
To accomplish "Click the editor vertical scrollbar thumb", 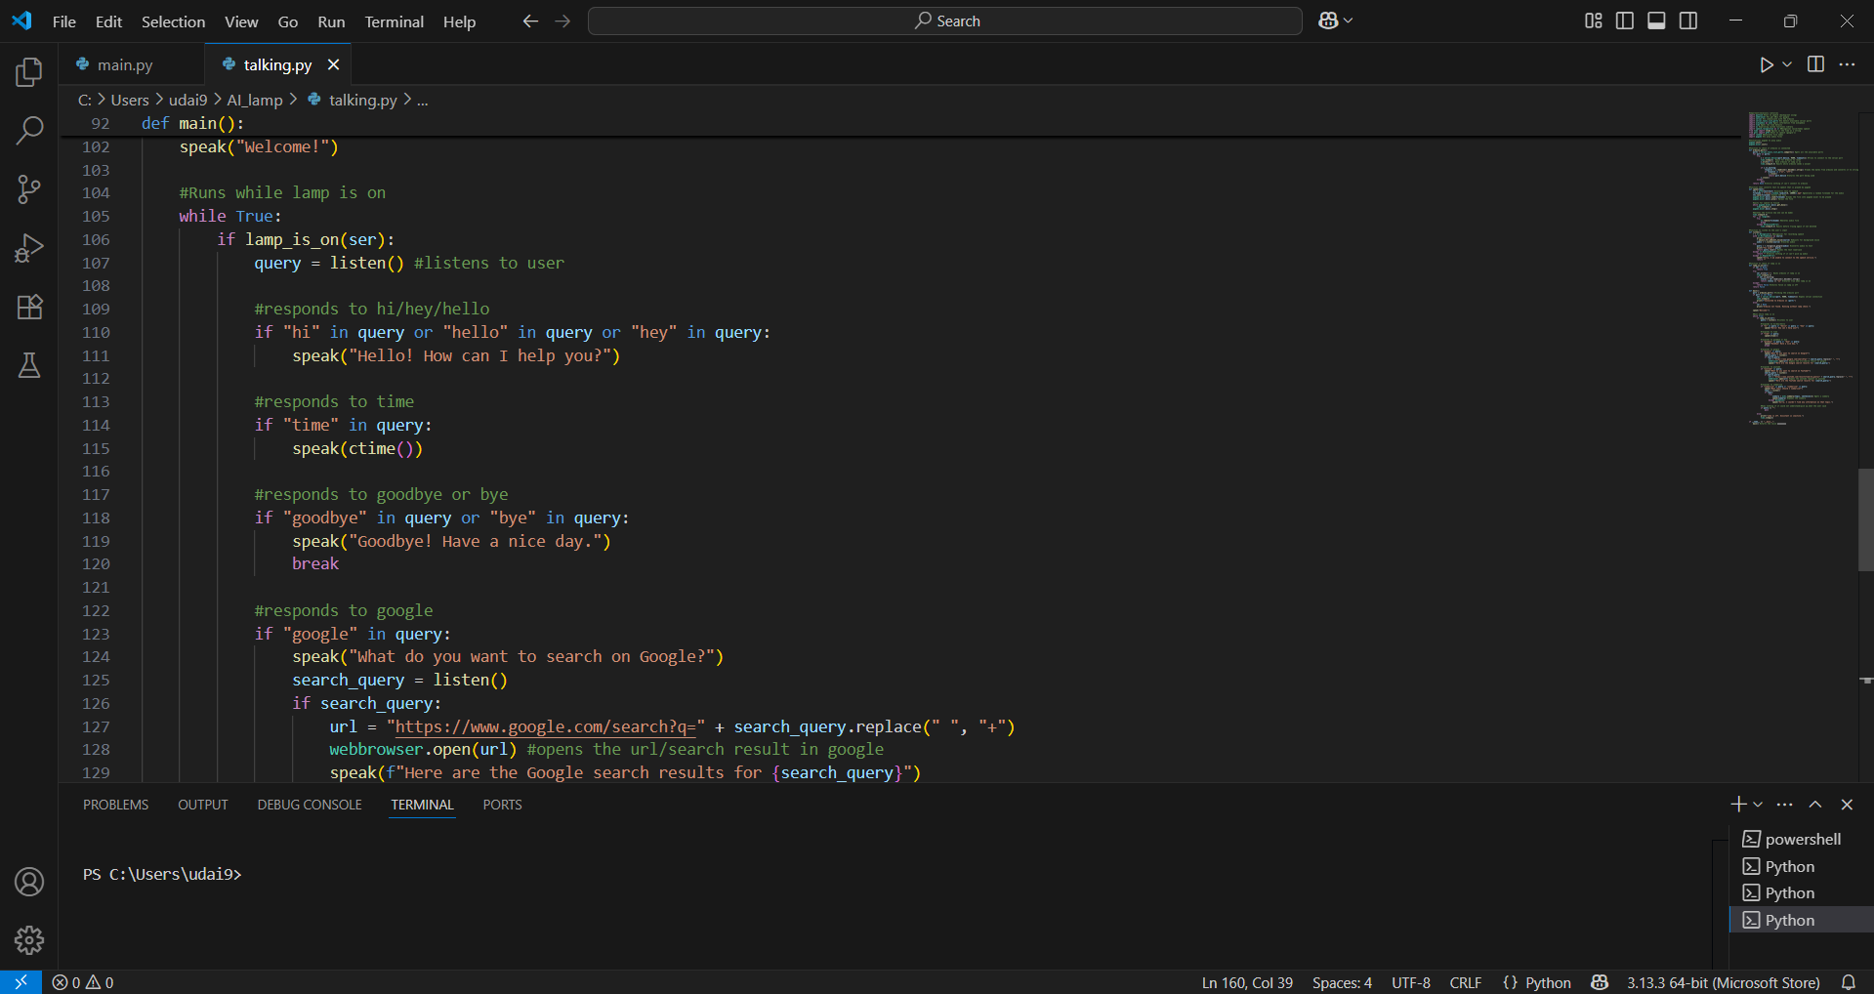I will pyautogui.click(x=1865, y=519).
